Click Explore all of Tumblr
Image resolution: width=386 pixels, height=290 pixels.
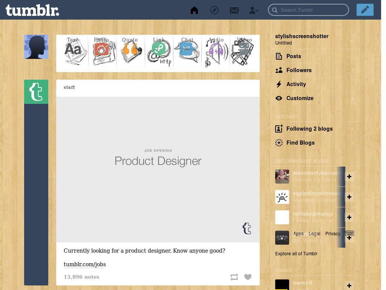(x=296, y=254)
